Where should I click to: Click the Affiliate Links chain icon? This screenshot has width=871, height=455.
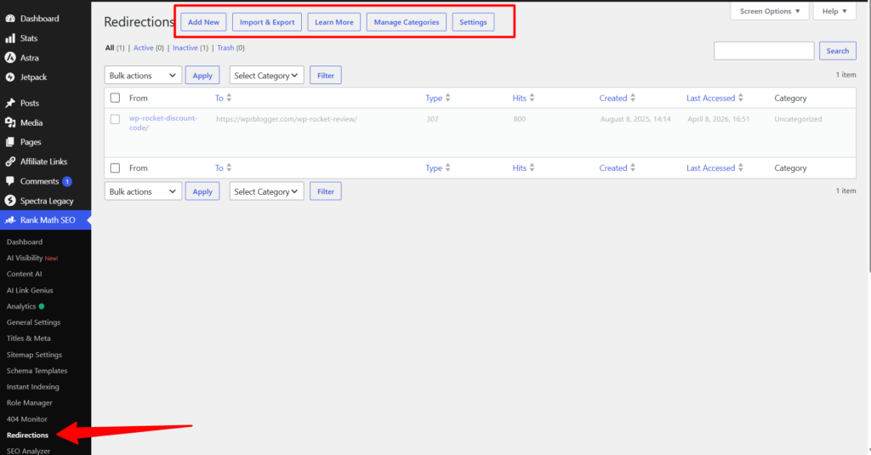click(10, 161)
